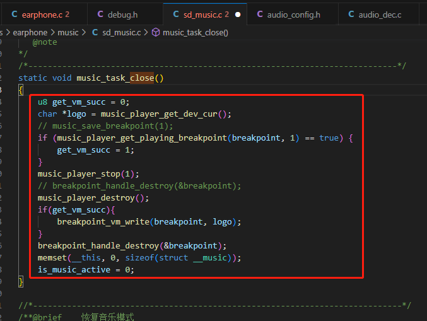Click the commented music_save_breakpoint(1) line
This screenshot has height=321, width=427.
point(105,126)
